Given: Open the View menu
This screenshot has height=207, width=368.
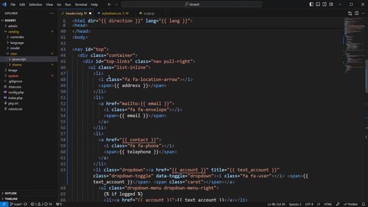Looking at the screenshot, I should click(49, 5).
